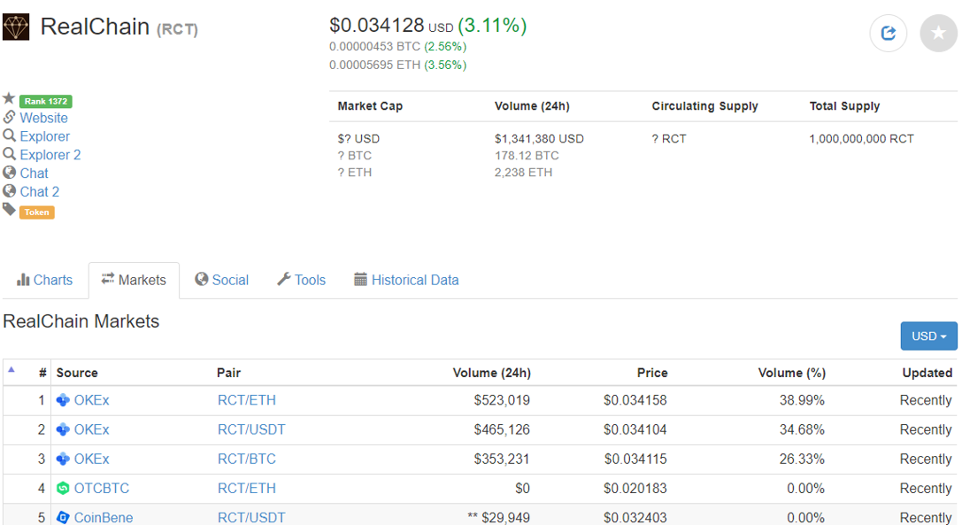962x525 pixels.
Task: Sort table by # column header
Action: click(42, 373)
